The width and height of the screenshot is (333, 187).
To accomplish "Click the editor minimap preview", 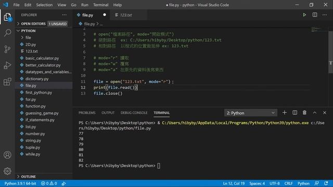I will (317, 29).
